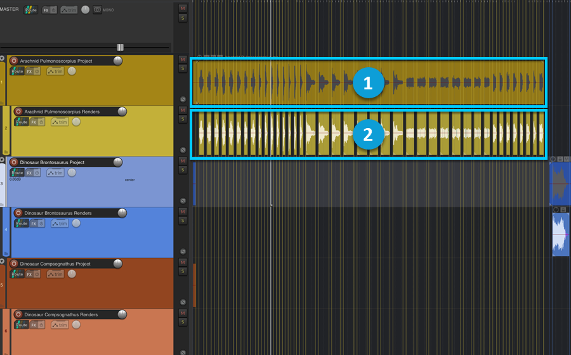Toggle phase invert on Arachnid Pulmonoscorpius Project
The height and width of the screenshot is (355, 571).
183,100
